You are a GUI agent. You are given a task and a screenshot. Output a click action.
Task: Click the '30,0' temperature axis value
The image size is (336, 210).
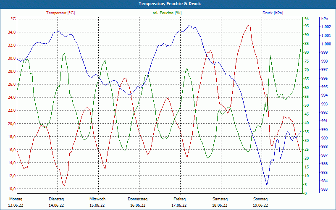(x=12, y=58)
